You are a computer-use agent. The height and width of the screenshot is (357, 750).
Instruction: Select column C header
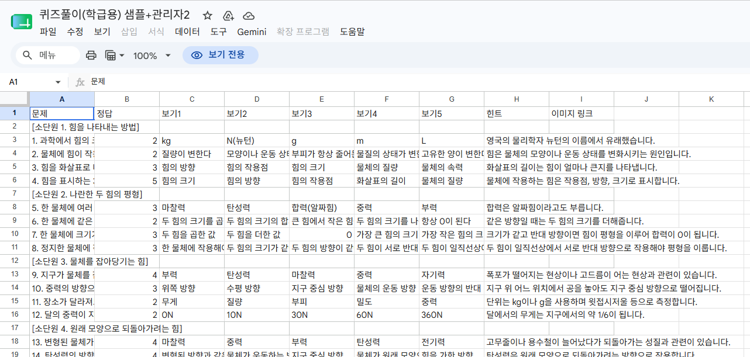click(x=192, y=99)
